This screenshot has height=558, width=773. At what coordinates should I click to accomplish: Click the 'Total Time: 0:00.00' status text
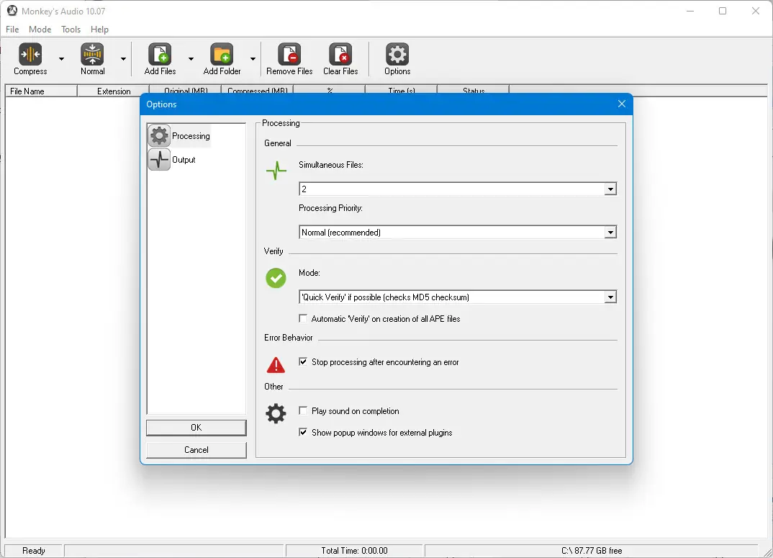pyautogui.click(x=354, y=551)
